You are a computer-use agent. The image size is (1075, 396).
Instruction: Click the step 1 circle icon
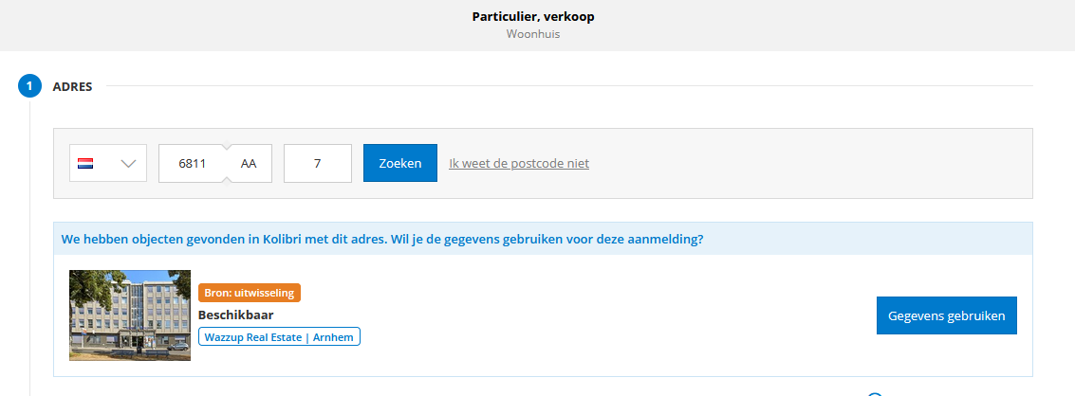pos(30,86)
